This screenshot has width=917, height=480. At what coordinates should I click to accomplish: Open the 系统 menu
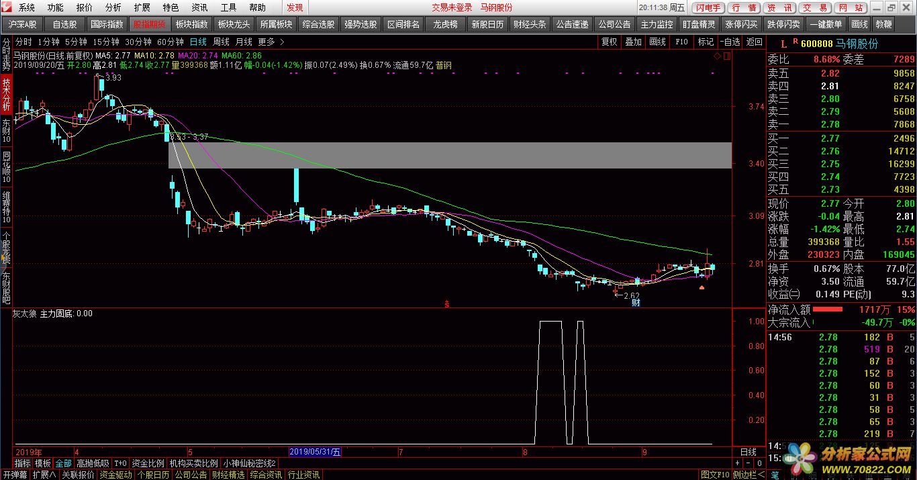pos(26,8)
